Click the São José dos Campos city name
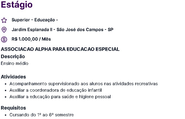This screenshot has height=119, width=185. pos(80,29)
